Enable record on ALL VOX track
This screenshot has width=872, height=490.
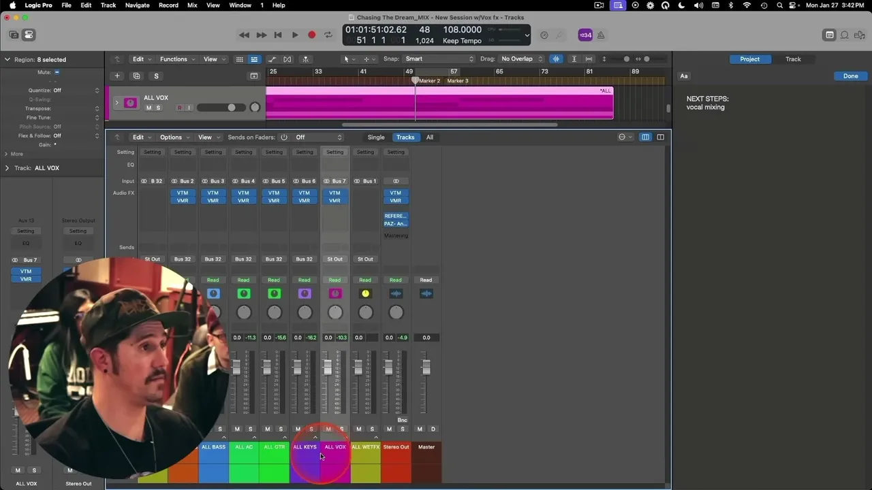click(180, 108)
